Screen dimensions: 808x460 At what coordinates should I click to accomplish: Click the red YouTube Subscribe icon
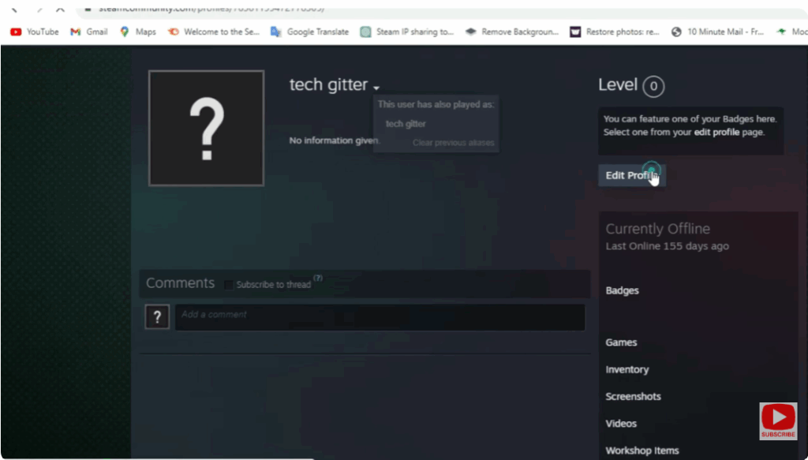(778, 421)
